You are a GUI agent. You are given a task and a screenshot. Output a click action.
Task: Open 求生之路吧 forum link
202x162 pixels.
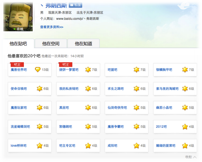coord(116,89)
